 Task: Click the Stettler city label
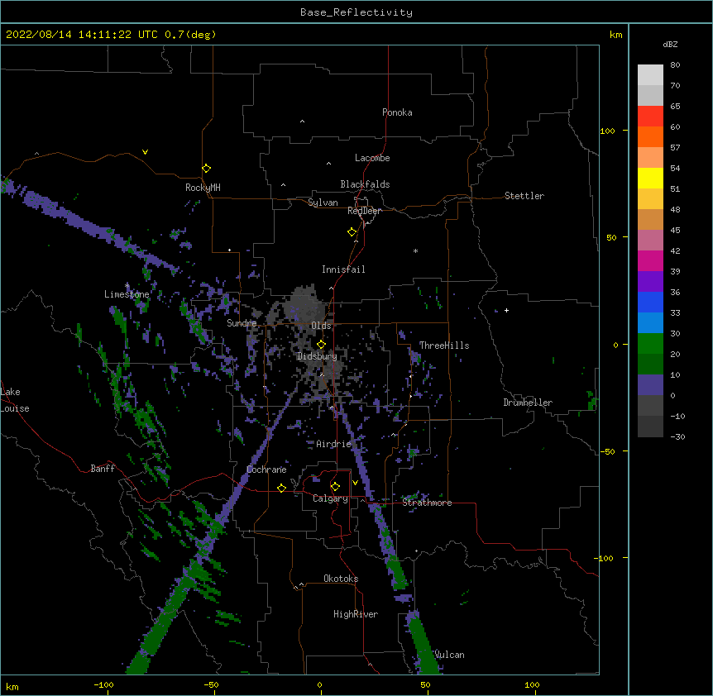point(524,196)
